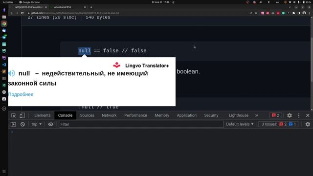The width and height of the screenshot is (313, 176).
Task: Switch to the Console tab
Action: pyautogui.click(x=65, y=115)
